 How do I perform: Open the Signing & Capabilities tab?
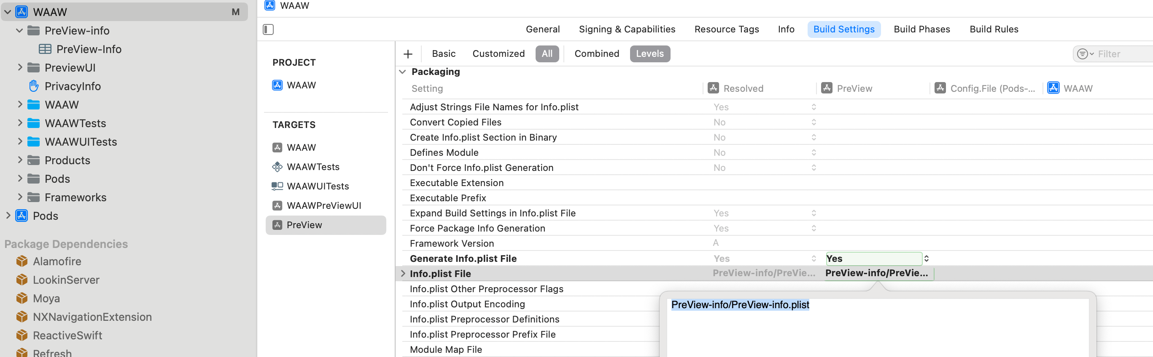pyautogui.click(x=627, y=29)
